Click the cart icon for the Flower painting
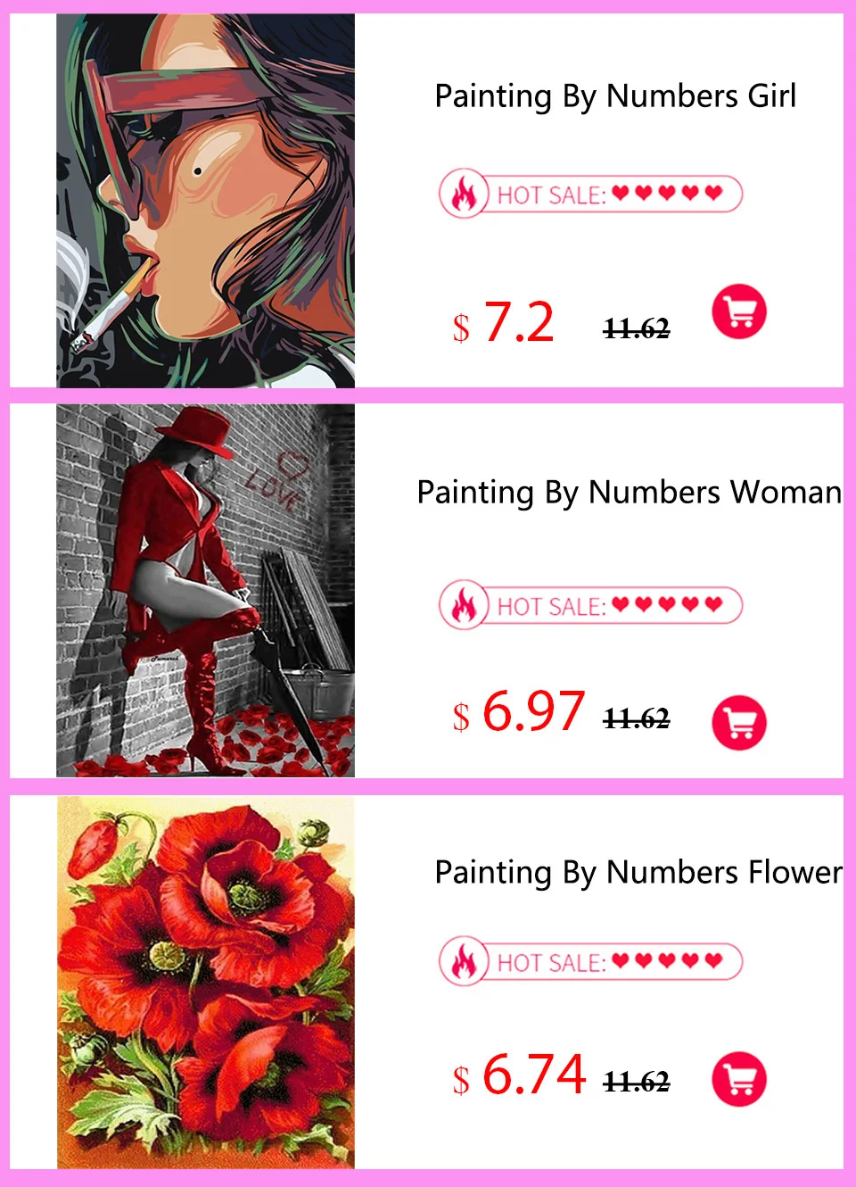 point(739,1079)
